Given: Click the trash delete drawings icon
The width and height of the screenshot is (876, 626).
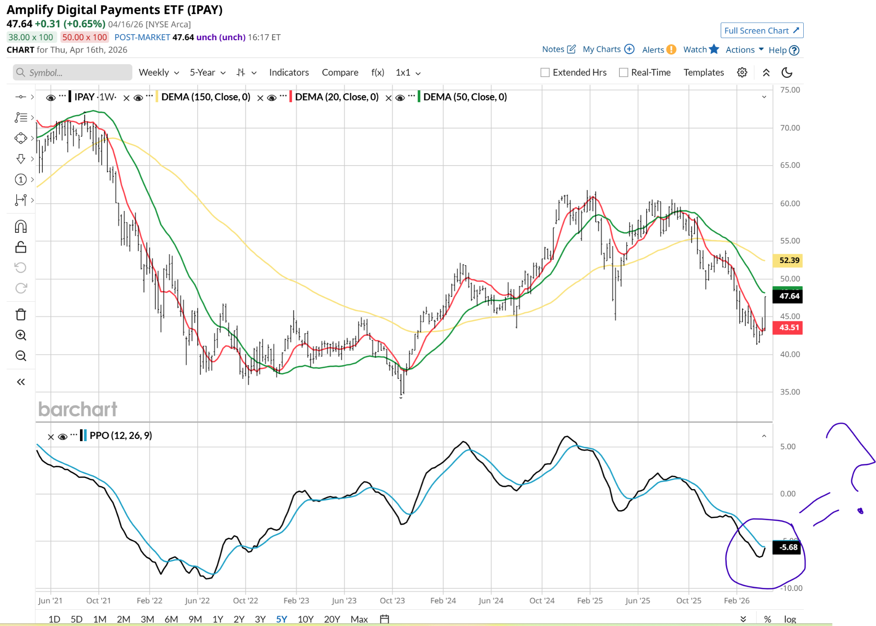Looking at the screenshot, I should click(x=21, y=314).
